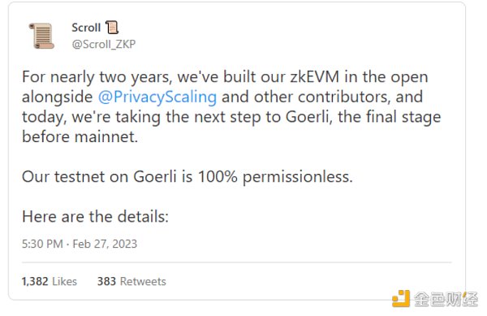Click the golden Jinse Finance watermark logo

401,298
